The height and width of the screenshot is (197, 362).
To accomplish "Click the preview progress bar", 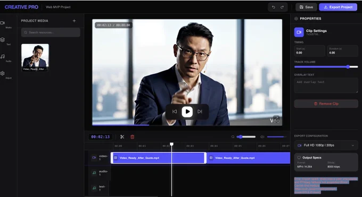I will (187, 125).
